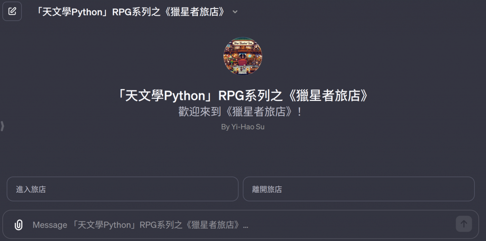Choose the 離開旅店 conversation starter
The width and height of the screenshot is (486, 241).
(359, 189)
